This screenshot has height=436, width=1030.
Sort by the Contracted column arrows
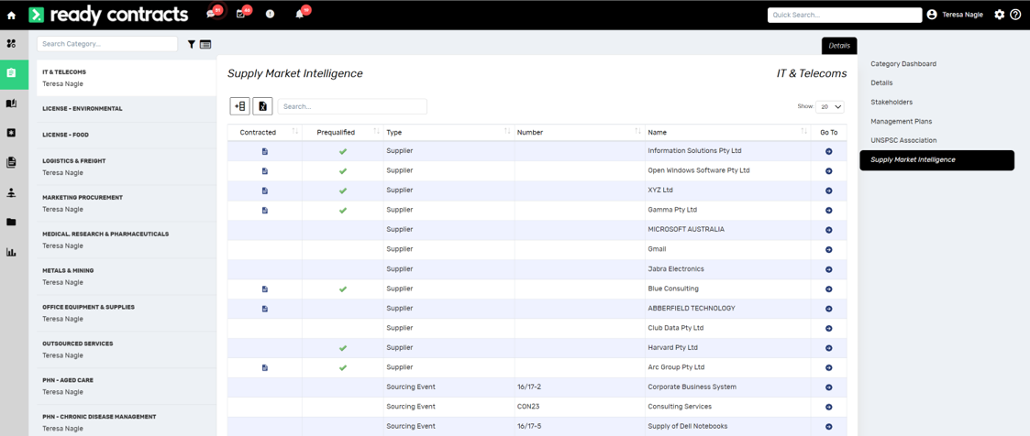point(295,132)
